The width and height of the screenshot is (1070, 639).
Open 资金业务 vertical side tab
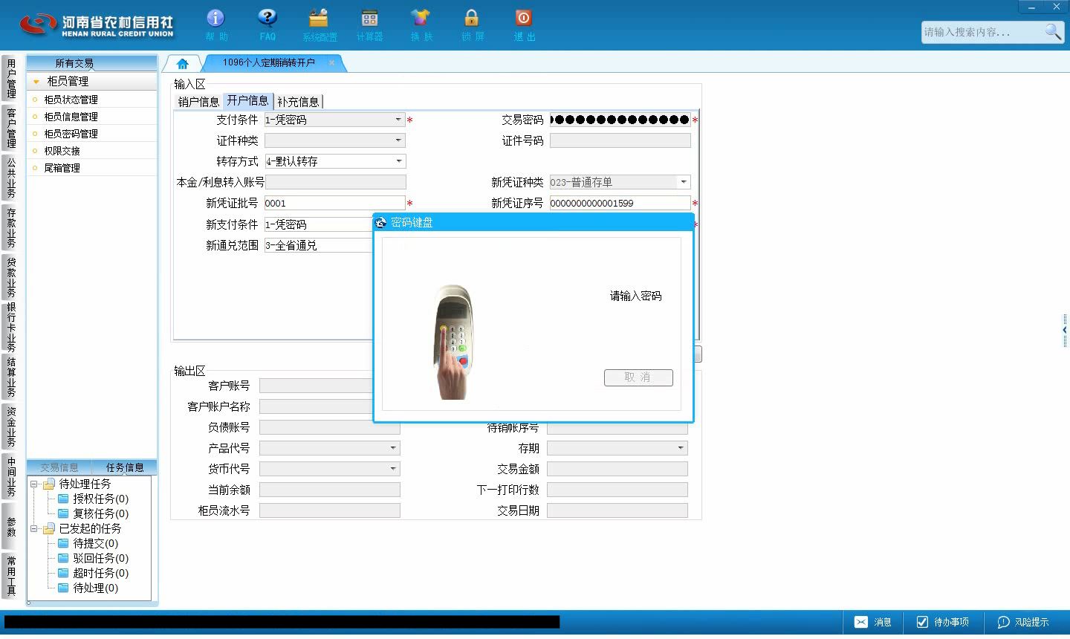(x=10, y=426)
